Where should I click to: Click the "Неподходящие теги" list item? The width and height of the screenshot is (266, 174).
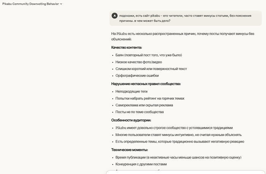(x=131, y=92)
